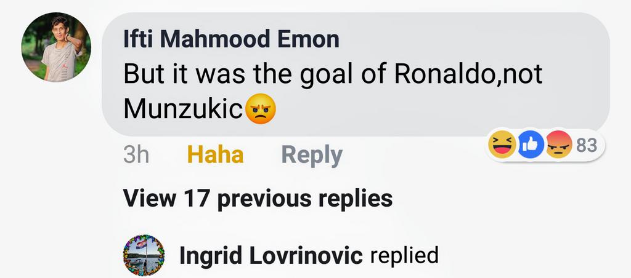The image size is (631, 278).
Task: Click the 3h comment timestamp
Action: click(136, 155)
